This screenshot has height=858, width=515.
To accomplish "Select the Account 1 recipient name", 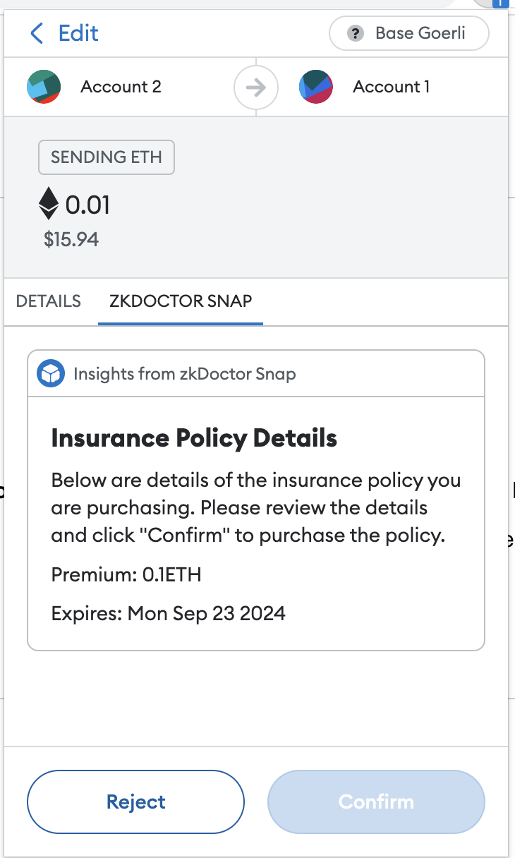I will coord(391,87).
